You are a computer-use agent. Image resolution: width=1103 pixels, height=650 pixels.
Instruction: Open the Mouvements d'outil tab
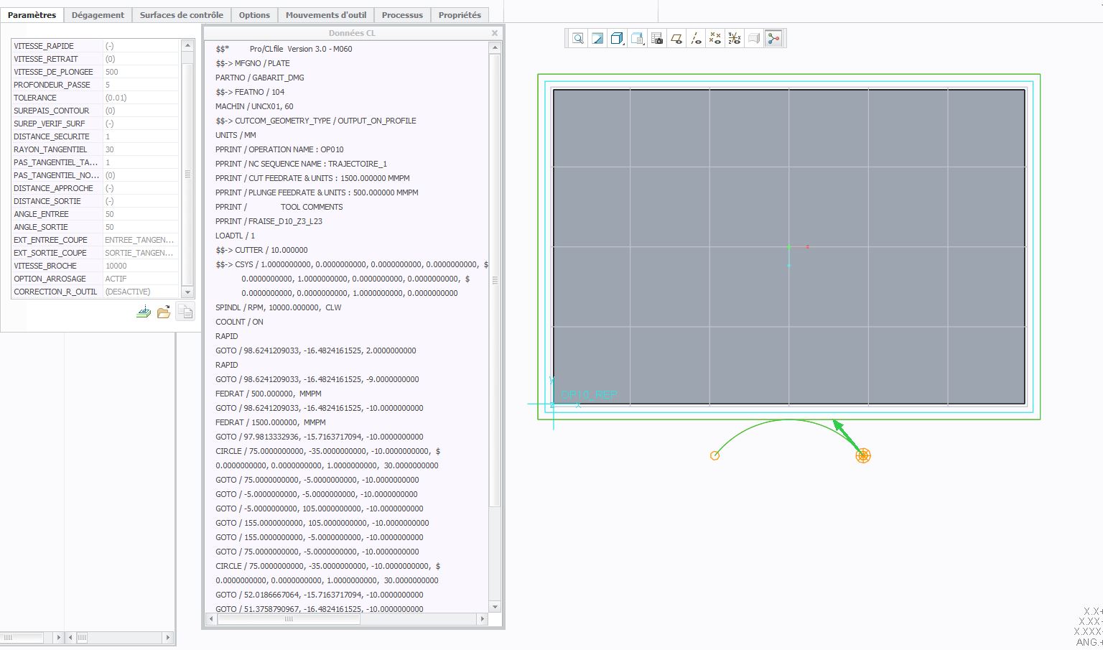(x=326, y=15)
